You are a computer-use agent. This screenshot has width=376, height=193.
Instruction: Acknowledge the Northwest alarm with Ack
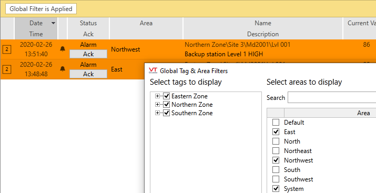88,54
